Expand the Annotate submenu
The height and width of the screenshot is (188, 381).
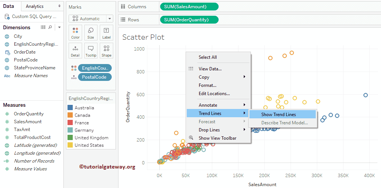[x=244, y=105]
